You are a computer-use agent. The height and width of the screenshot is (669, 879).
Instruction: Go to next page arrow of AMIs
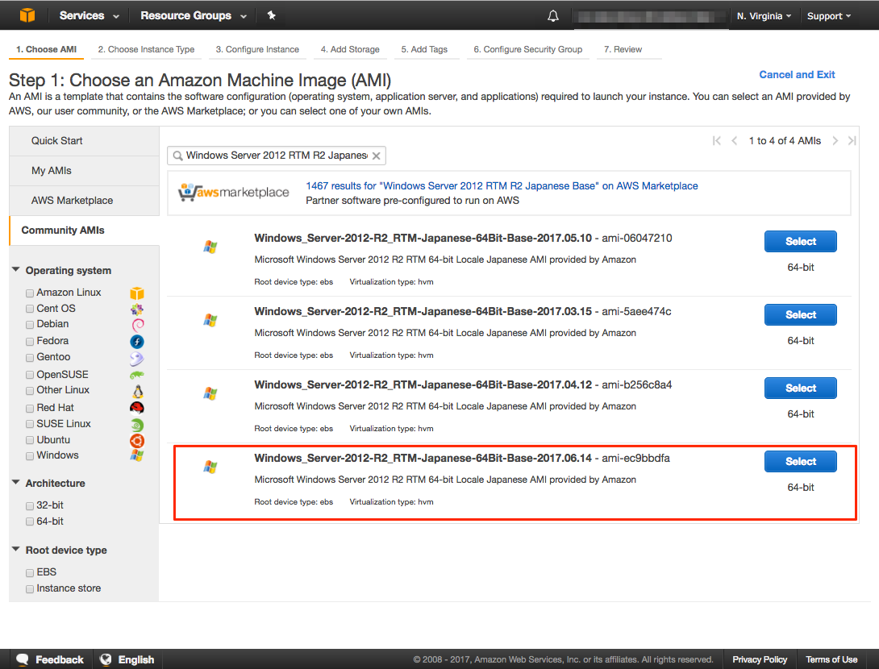point(835,141)
